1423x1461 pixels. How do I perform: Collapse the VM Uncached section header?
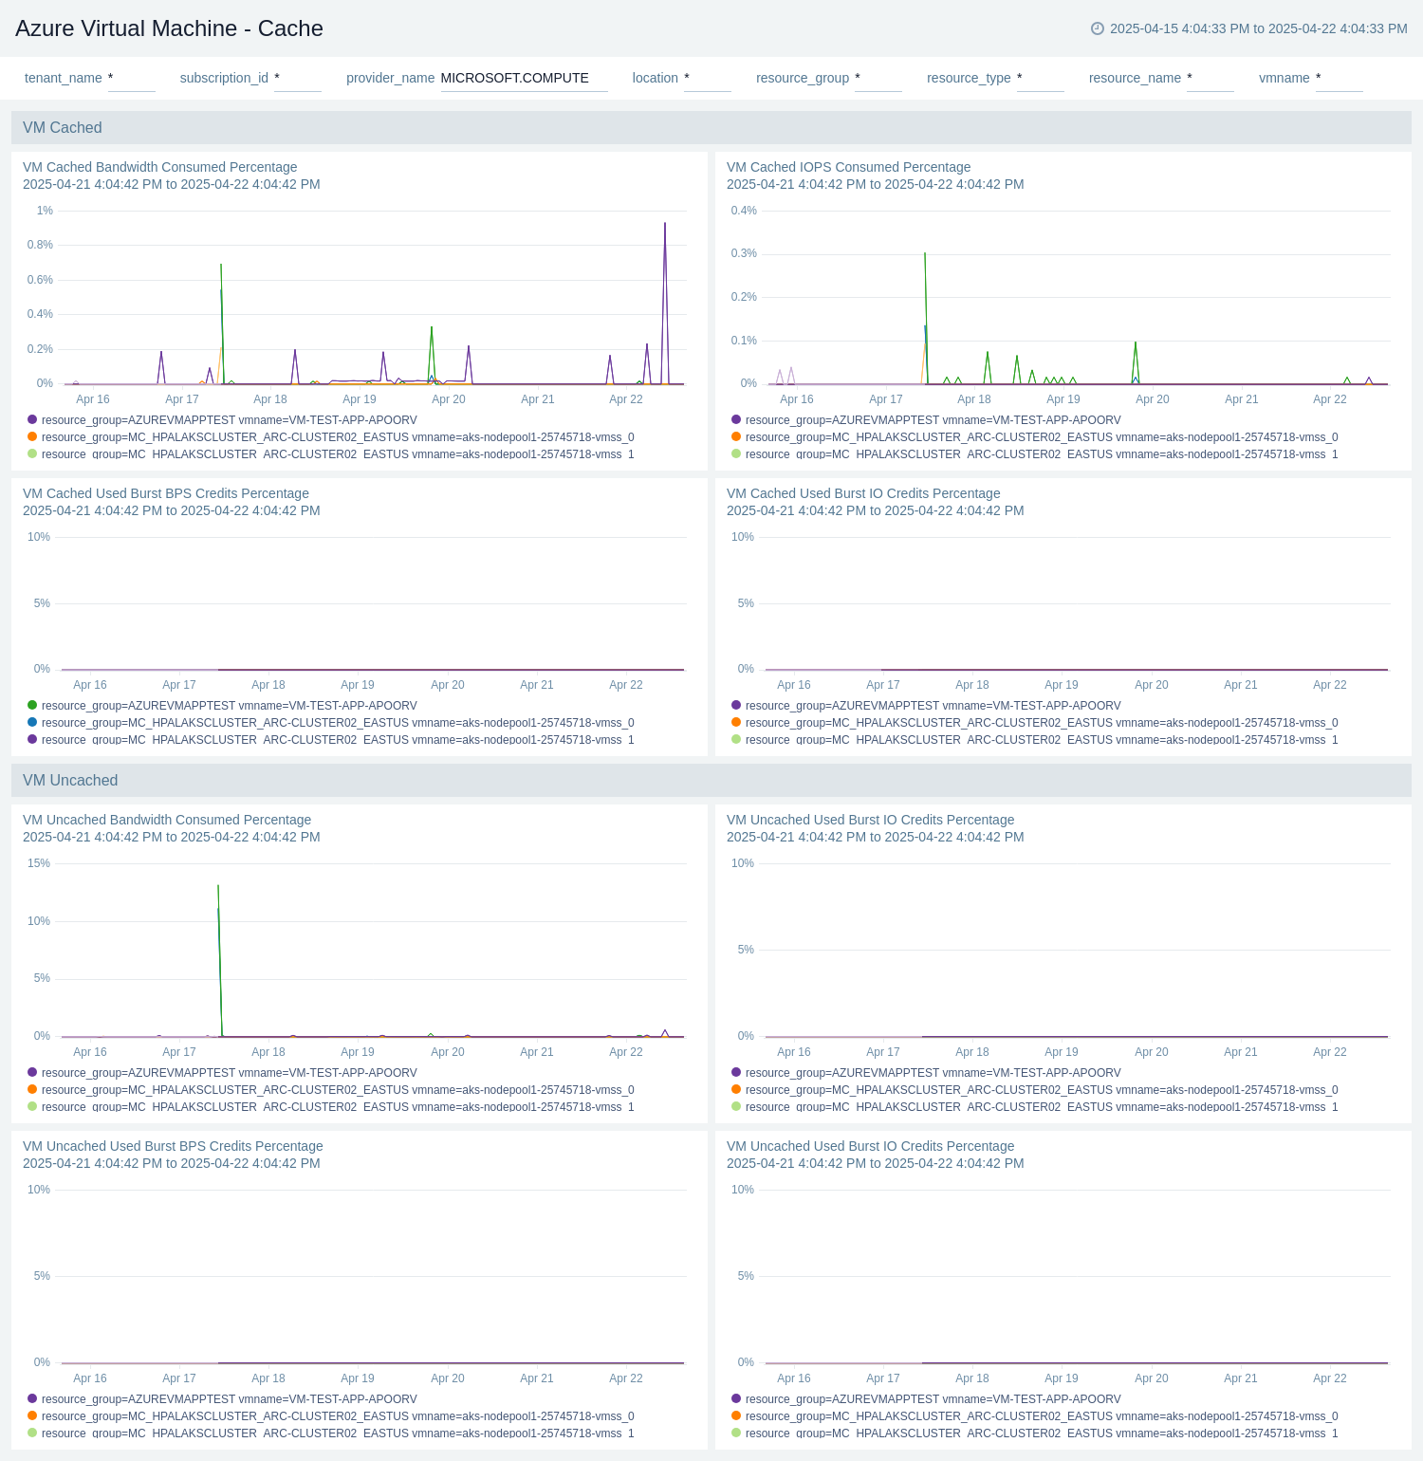711,780
